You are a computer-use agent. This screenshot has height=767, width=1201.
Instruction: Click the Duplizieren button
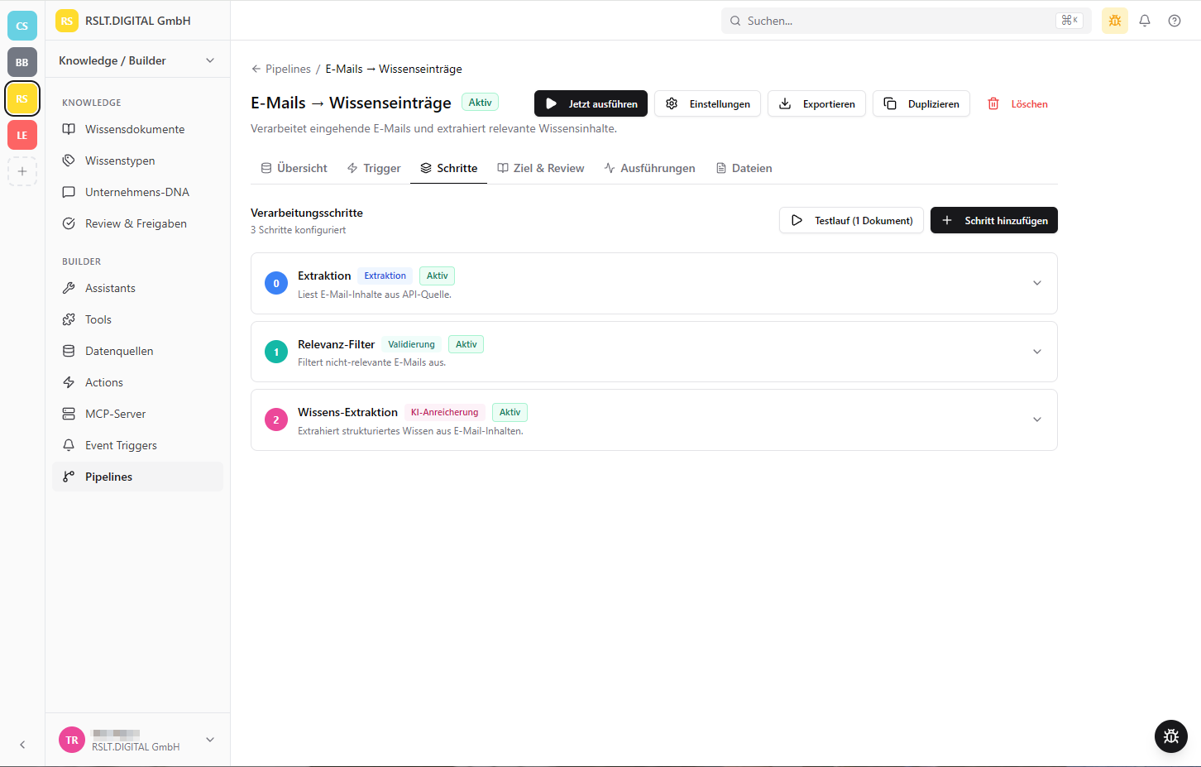point(921,103)
